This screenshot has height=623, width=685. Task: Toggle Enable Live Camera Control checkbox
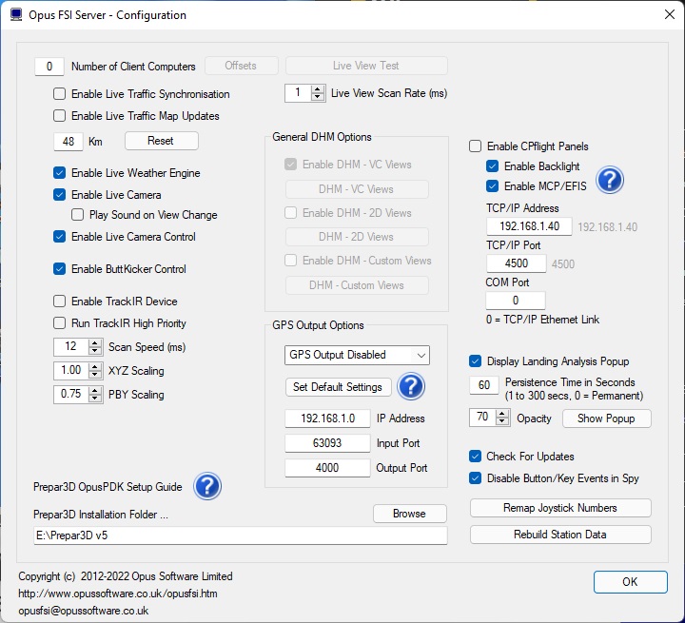(x=59, y=237)
